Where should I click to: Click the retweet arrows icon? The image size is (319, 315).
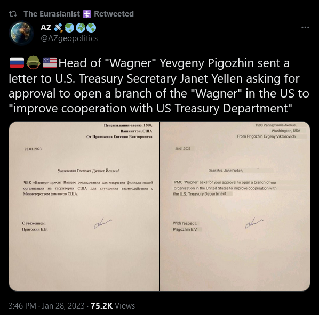point(13,14)
